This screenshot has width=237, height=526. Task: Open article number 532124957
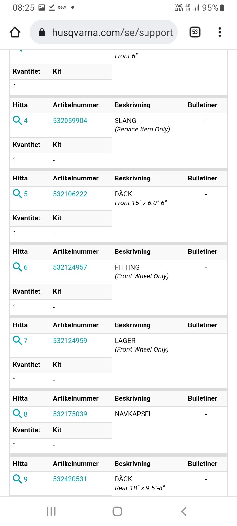coord(70,267)
